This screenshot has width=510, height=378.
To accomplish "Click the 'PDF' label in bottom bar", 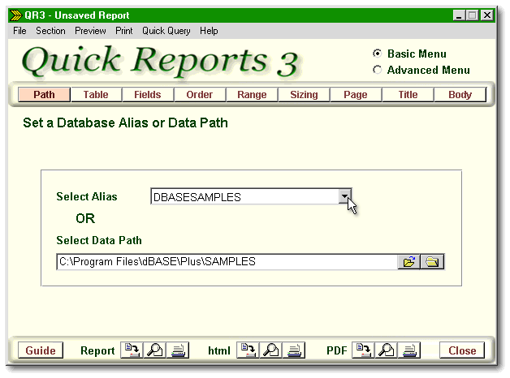I will point(337,350).
